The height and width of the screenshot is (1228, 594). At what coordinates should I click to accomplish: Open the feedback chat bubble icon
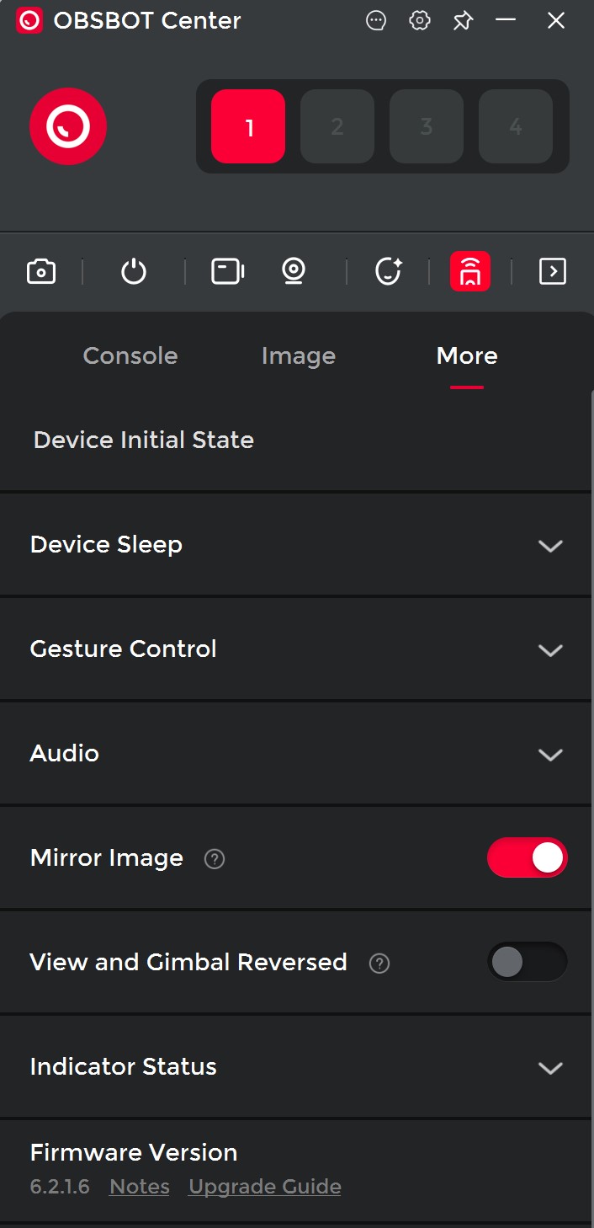click(x=376, y=21)
